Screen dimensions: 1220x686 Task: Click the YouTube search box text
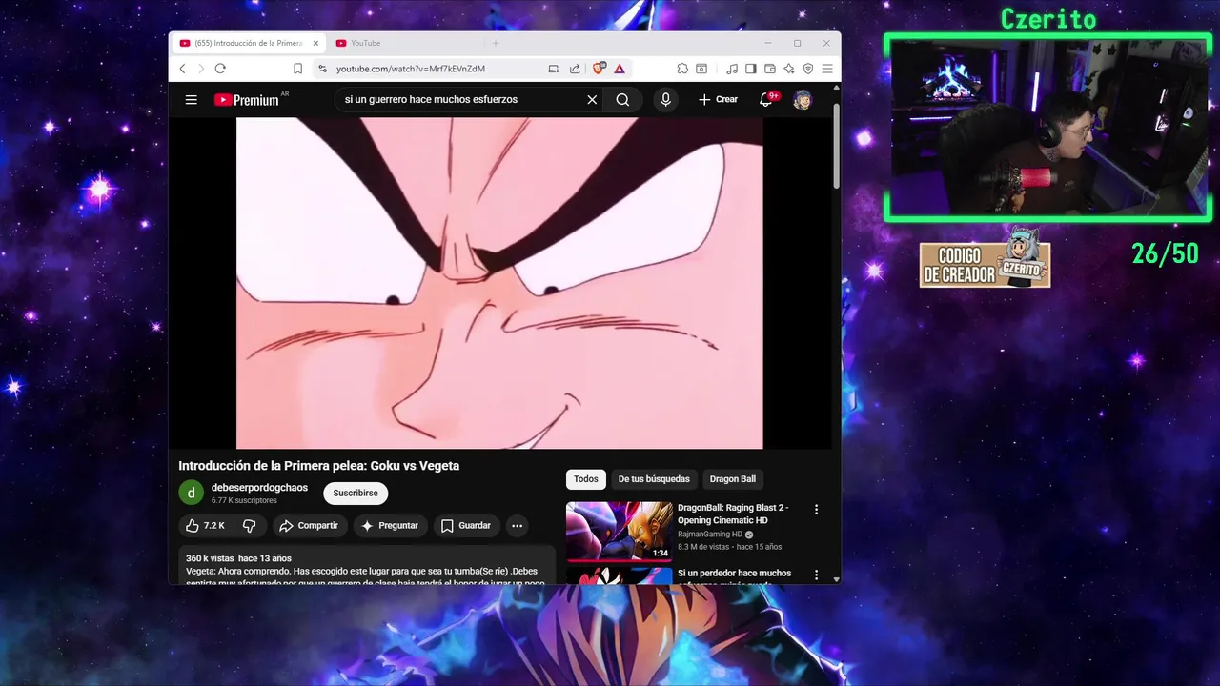click(x=431, y=99)
